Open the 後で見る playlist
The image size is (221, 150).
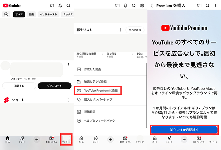[111, 55]
